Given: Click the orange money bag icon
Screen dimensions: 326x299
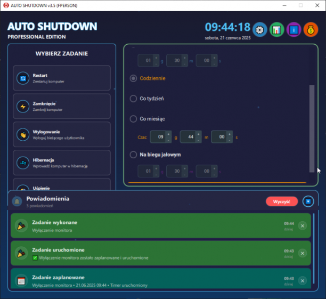Looking at the screenshot, I should coord(311,30).
